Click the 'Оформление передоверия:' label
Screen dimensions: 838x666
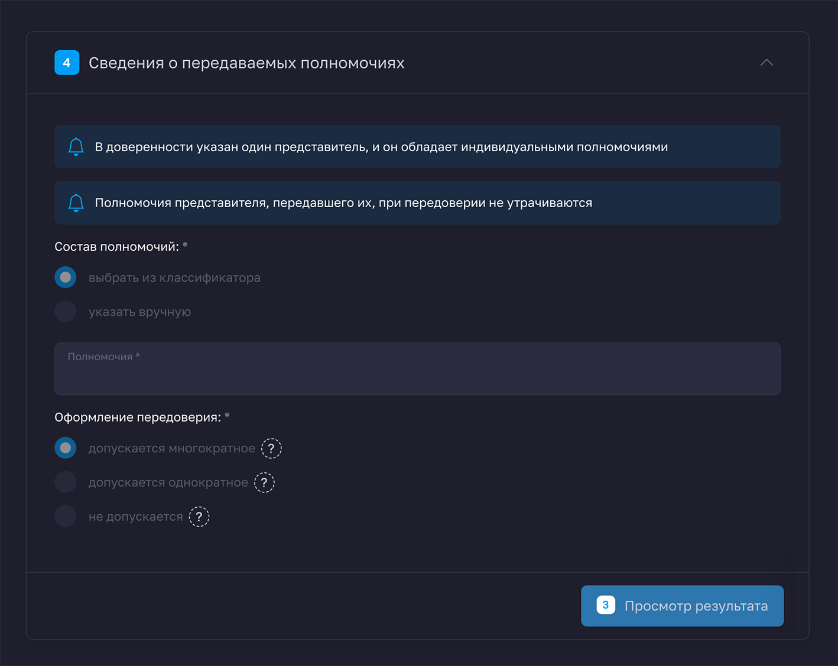point(138,417)
